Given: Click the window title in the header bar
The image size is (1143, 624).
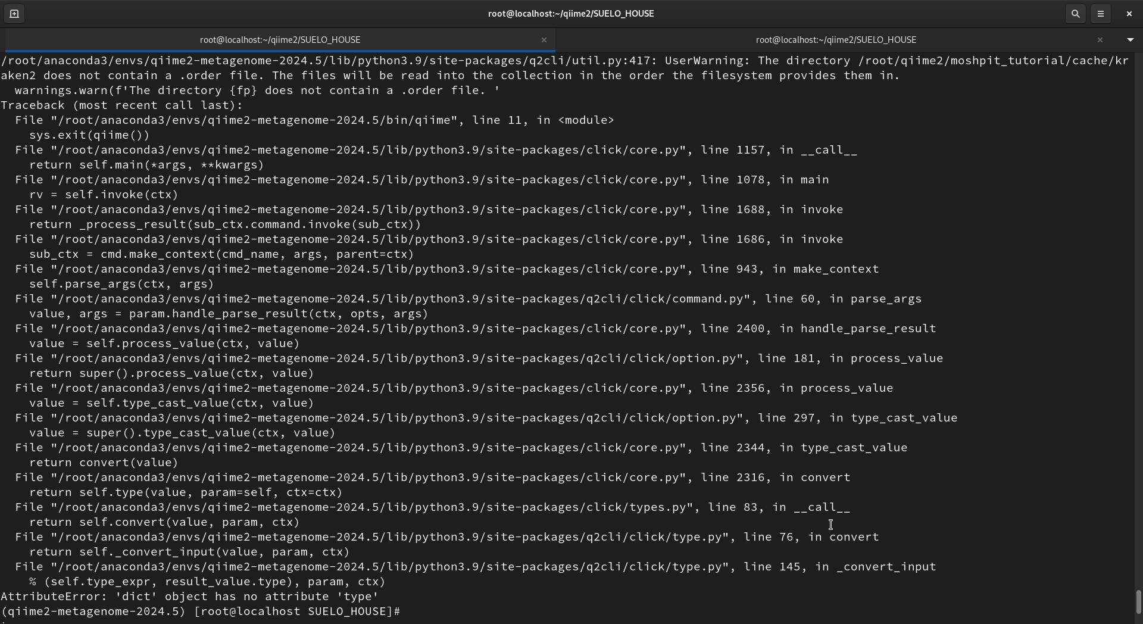Looking at the screenshot, I should click(x=570, y=13).
